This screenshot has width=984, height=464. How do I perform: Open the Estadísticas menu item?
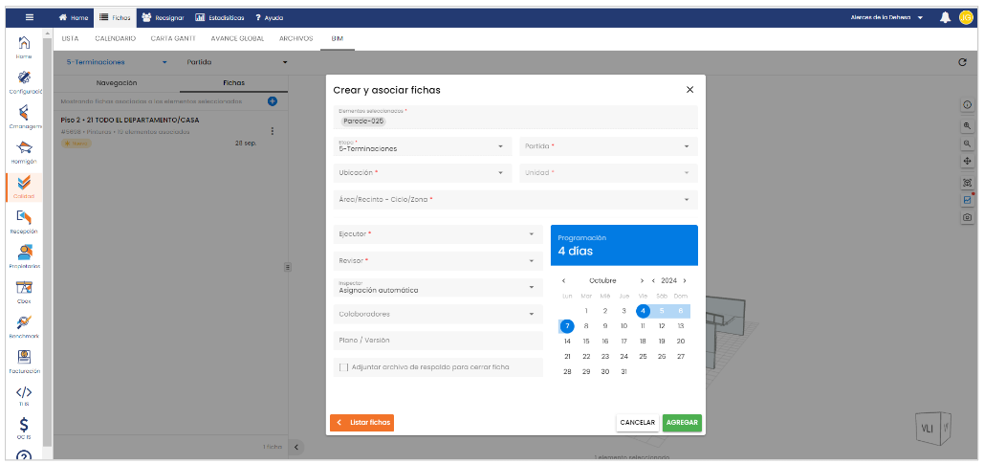(x=219, y=17)
